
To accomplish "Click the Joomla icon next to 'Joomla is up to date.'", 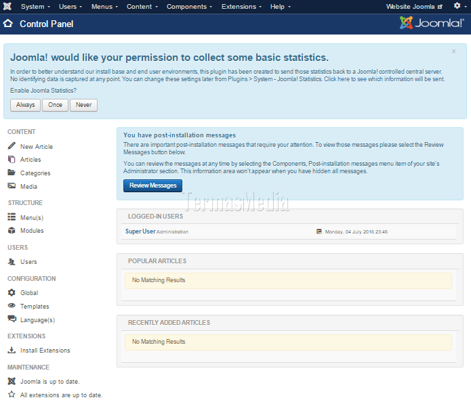I will (12, 381).
